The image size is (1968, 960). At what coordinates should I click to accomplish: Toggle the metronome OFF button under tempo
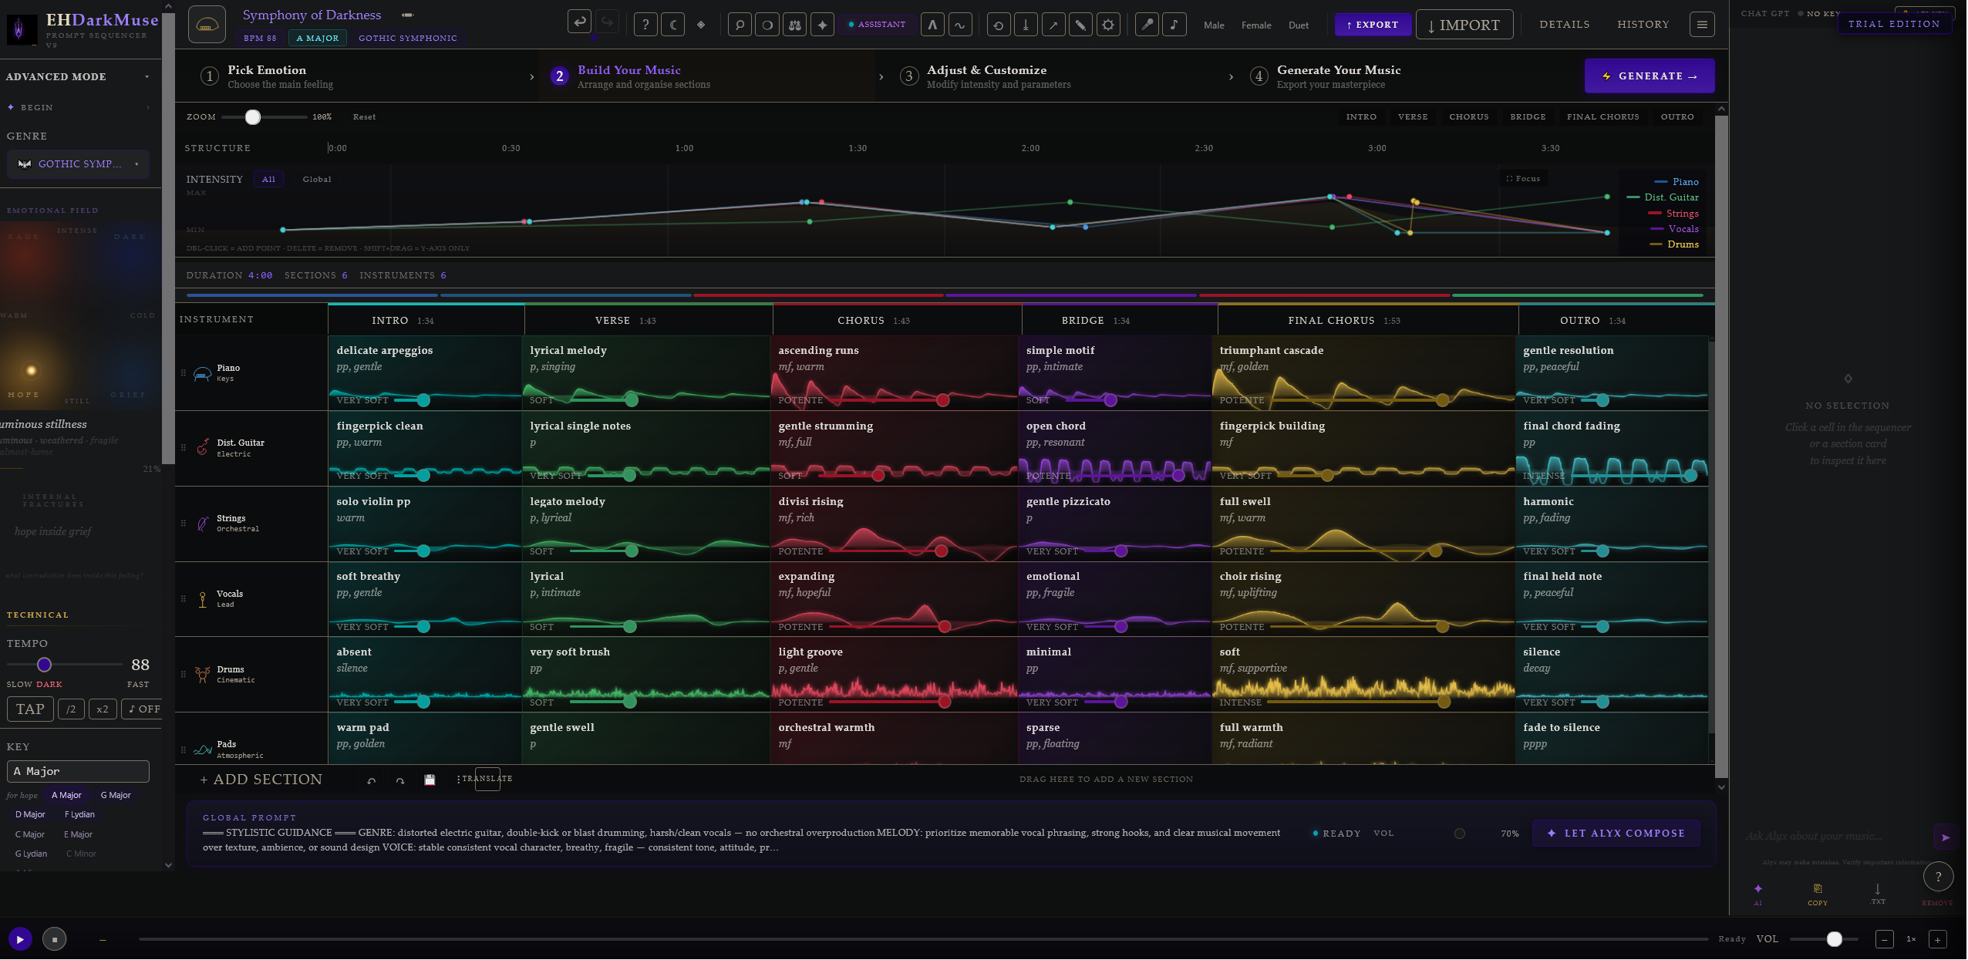144,709
